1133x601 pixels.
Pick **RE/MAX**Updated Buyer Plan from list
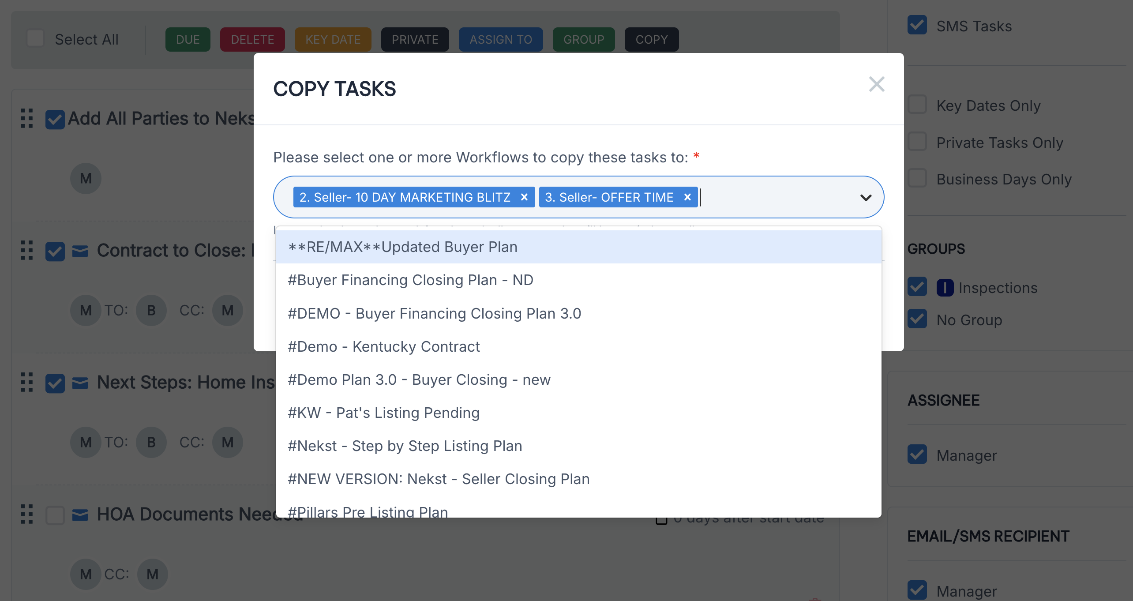point(402,247)
